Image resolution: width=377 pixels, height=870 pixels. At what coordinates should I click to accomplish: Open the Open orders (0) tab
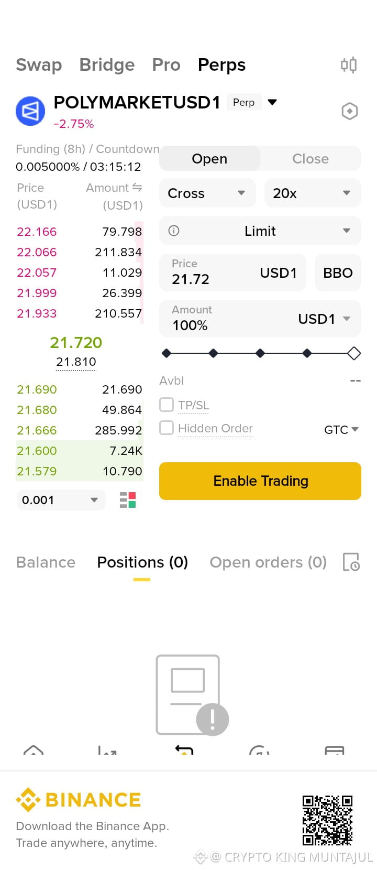[x=268, y=562]
